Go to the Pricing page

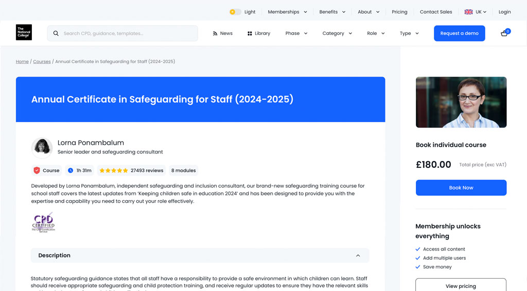point(399,12)
